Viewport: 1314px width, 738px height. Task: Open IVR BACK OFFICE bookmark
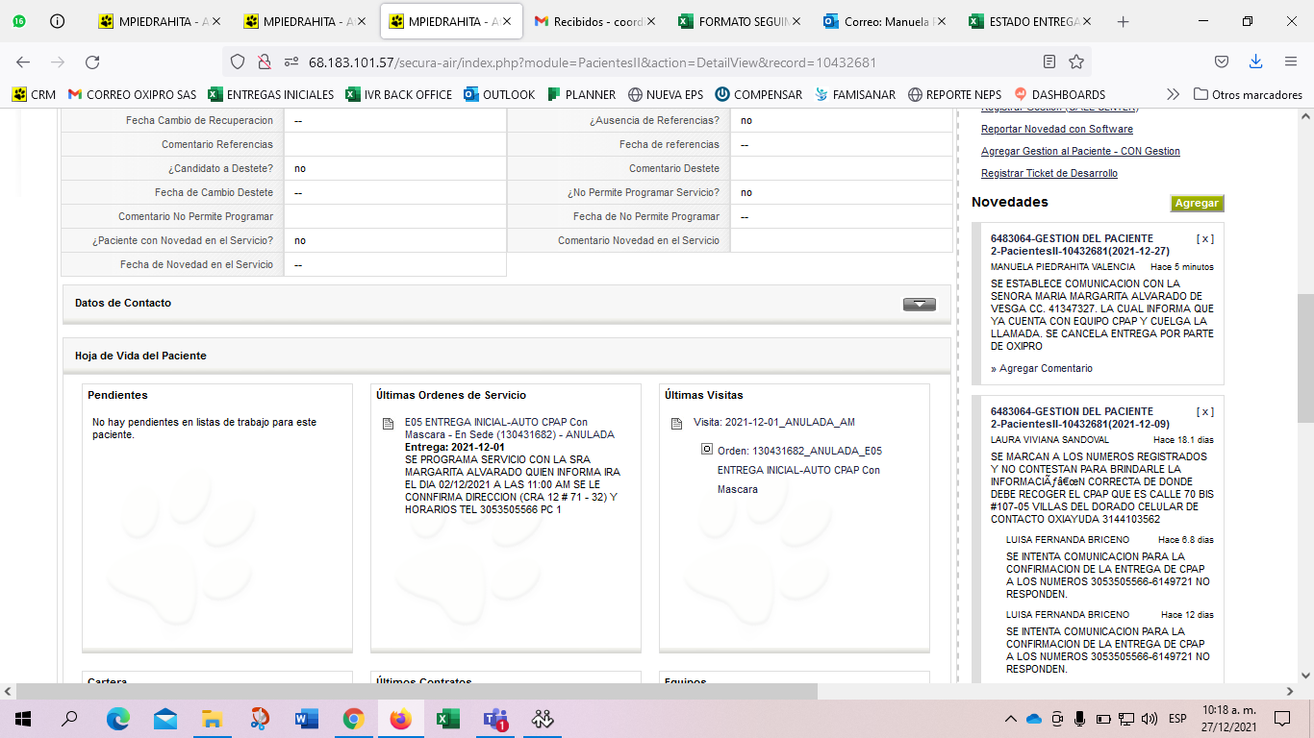tap(399, 94)
